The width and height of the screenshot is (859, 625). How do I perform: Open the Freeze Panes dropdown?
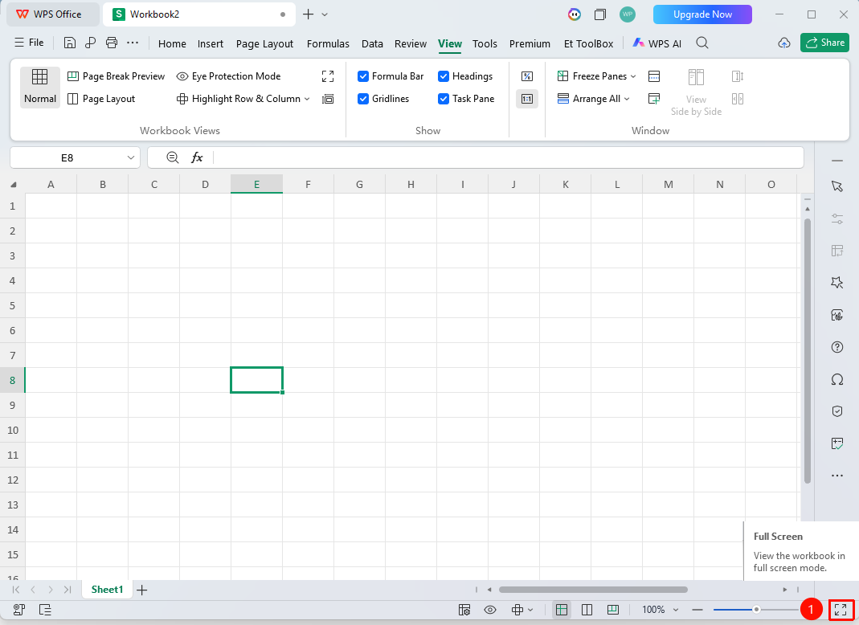pos(632,76)
